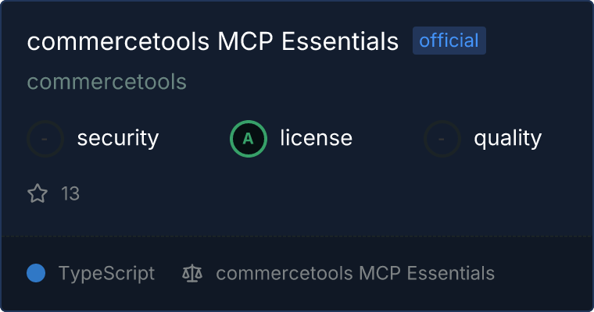The height and width of the screenshot is (312, 594).
Task: Click the blank area right of the star count
Action: coord(313,193)
